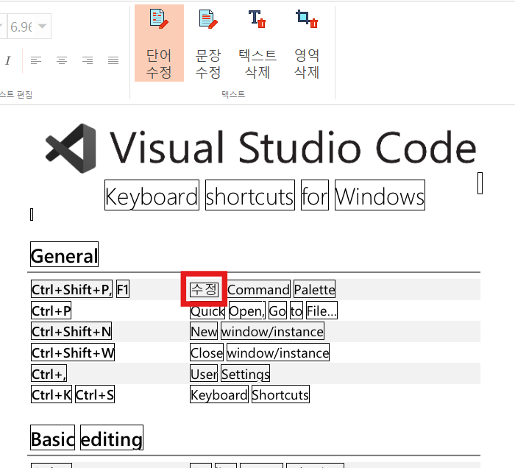Select the "Ctrl+Shift+N" shortcut

pos(71,331)
